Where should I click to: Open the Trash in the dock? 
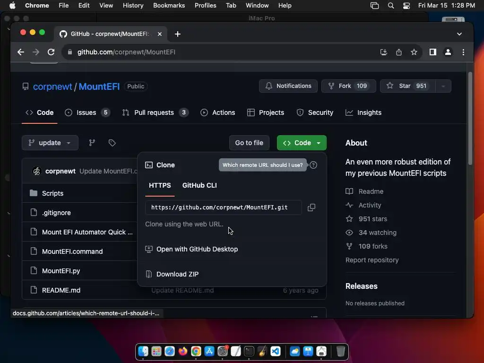(x=340, y=351)
